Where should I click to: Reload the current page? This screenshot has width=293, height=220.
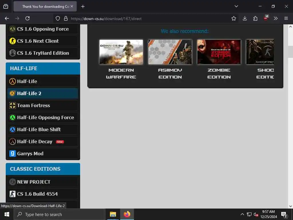pyautogui.click(x=27, y=18)
